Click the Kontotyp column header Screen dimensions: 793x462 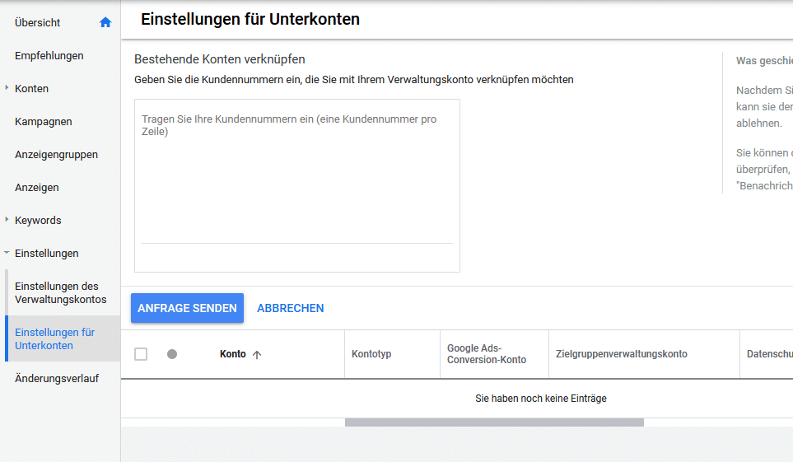[x=371, y=354]
